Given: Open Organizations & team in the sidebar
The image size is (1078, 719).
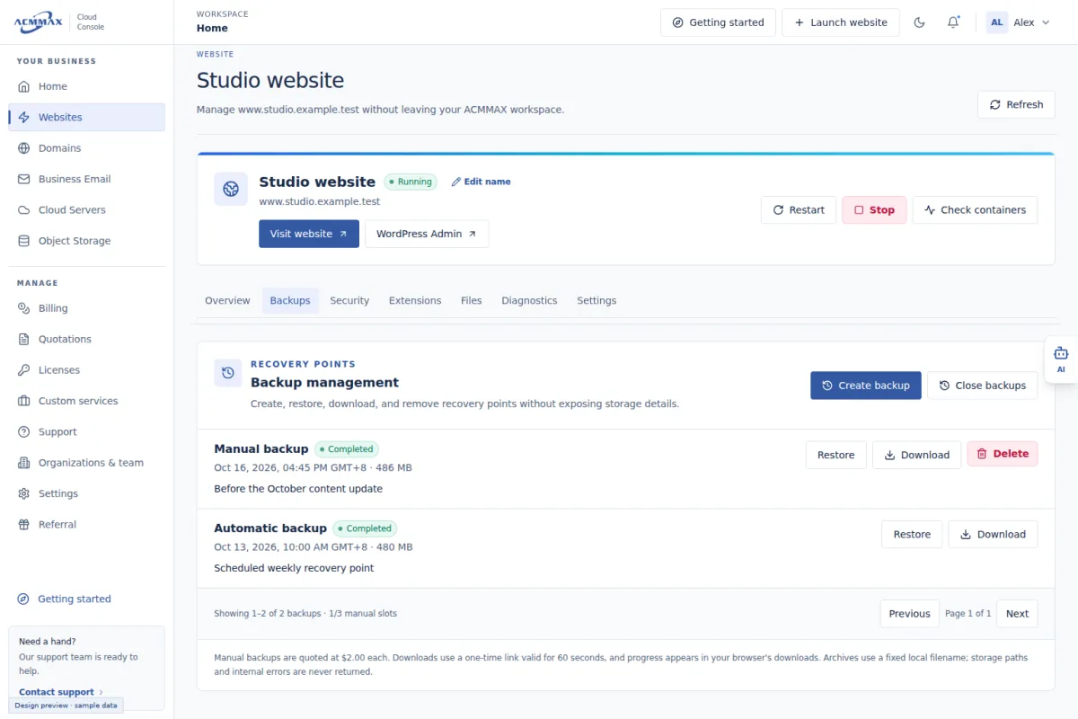Looking at the screenshot, I should (x=86, y=463).
